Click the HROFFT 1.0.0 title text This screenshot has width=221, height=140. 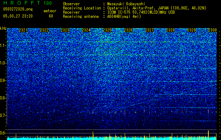(x=27, y=3)
